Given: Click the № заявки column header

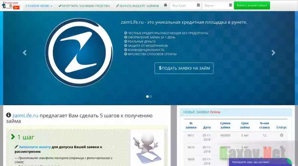Looking at the screenshot, I should pos(191,125).
